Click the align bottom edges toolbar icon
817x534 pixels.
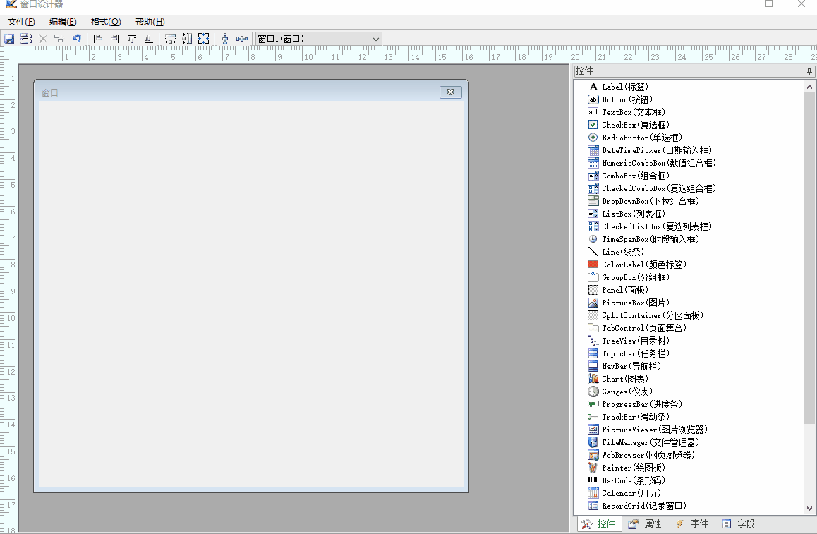[x=149, y=39]
